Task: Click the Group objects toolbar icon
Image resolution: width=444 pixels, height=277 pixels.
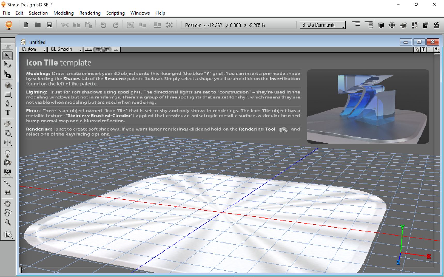Action: coord(131,25)
